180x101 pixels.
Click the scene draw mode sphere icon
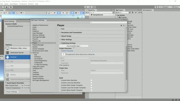pyautogui.click(x=49, y=13)
